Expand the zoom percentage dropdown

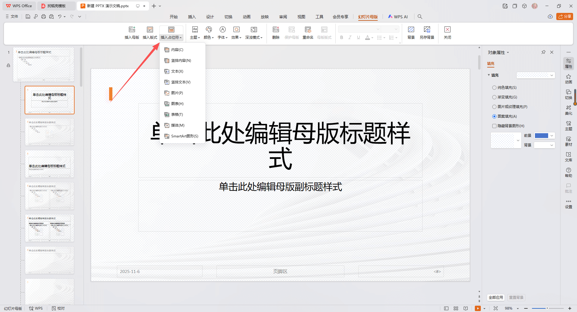[x=517, y=308]
